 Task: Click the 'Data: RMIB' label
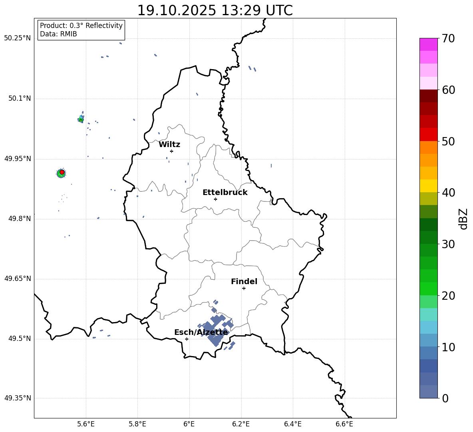(58, 34)
